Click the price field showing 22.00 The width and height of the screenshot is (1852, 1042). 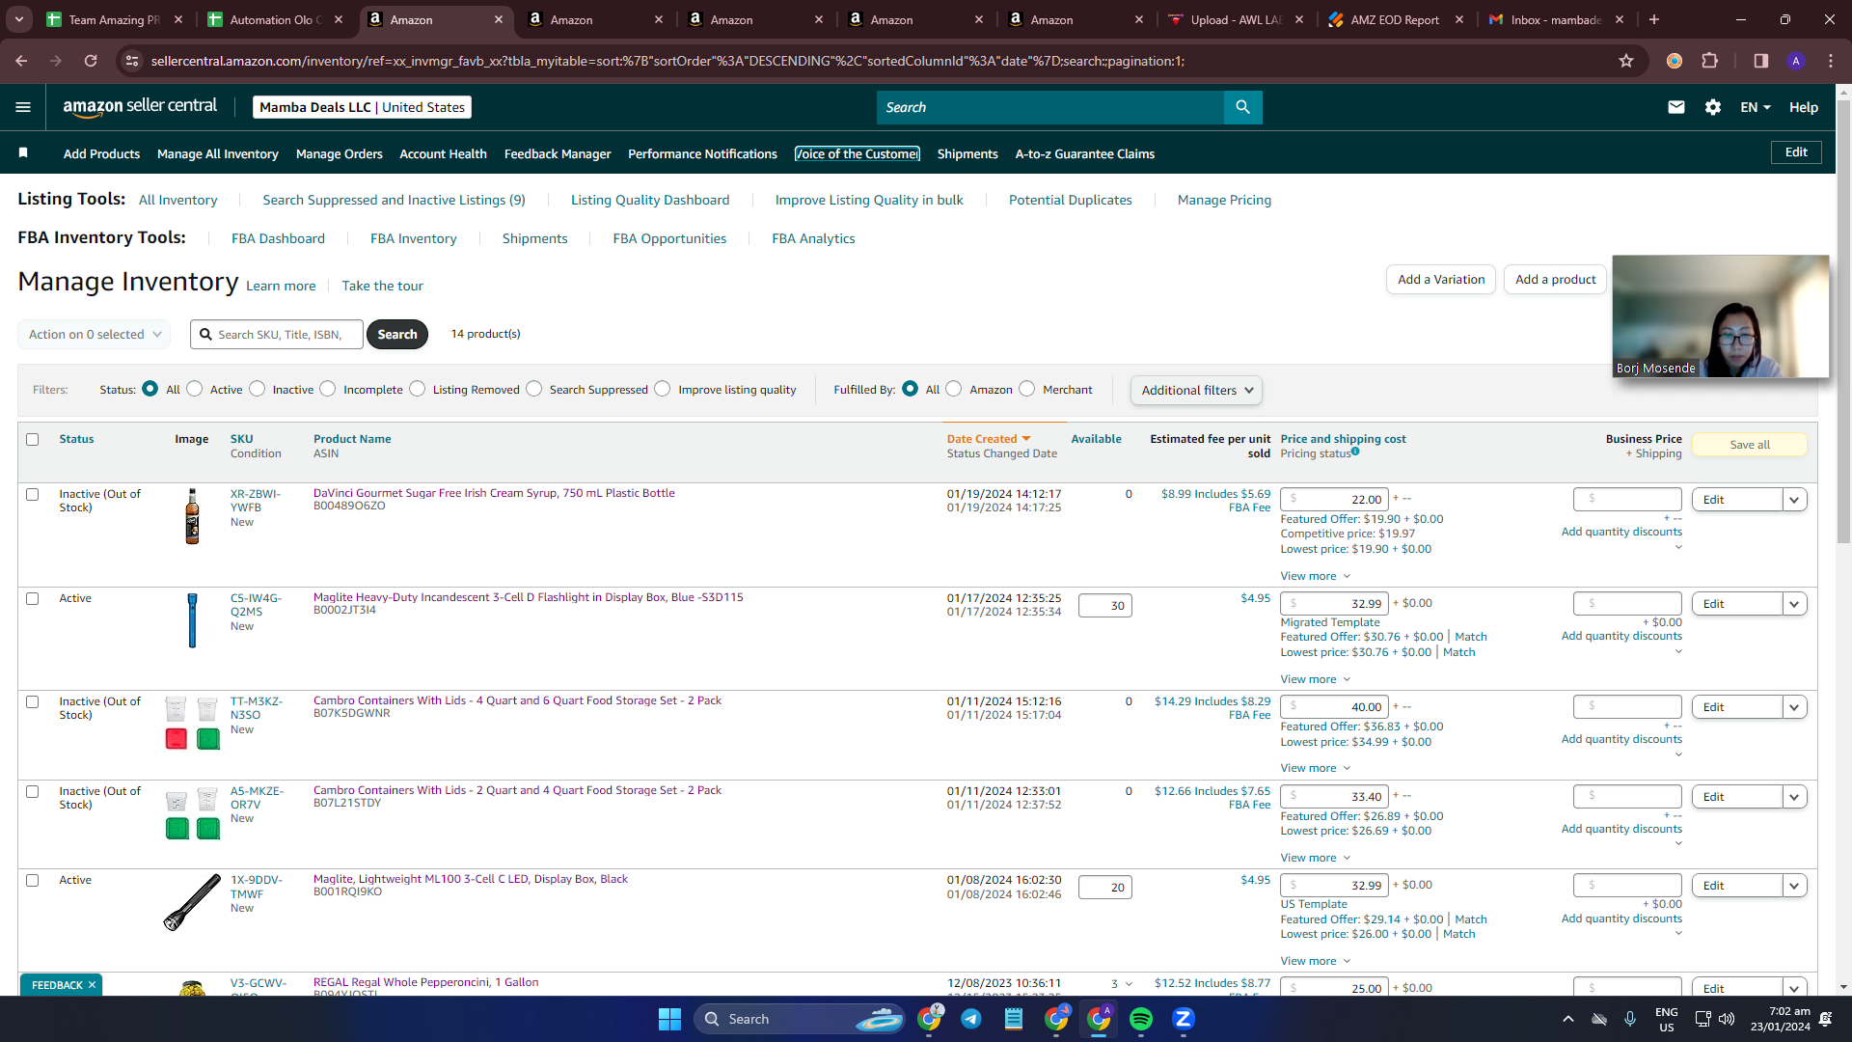[x=1334, y=500]
